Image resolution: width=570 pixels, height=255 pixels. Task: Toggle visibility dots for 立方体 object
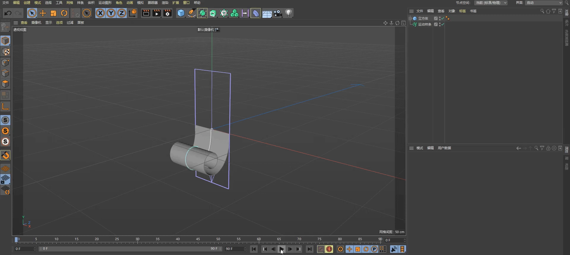(x=440, y=18)
